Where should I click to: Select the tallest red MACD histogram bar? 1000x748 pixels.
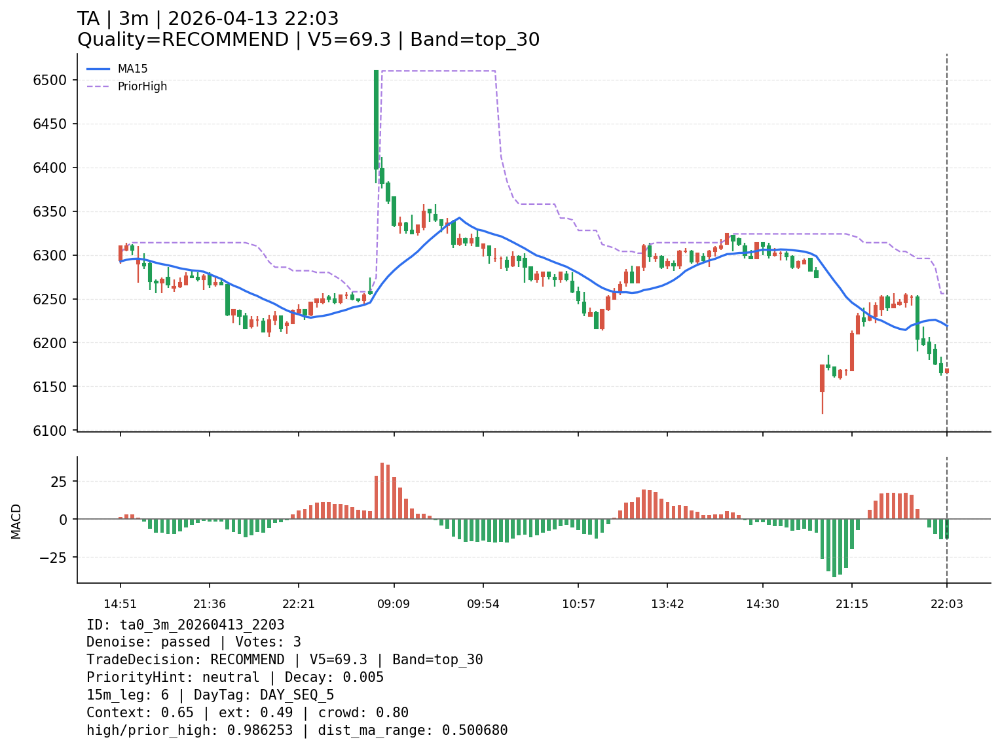[382, 491]
